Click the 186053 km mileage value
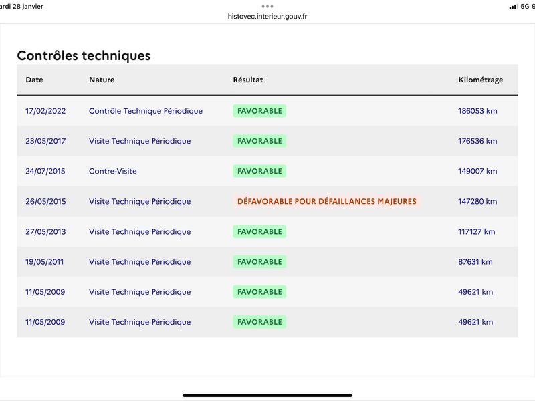This screenshot has height=401, width=535. pyautogui.click(x=477, y=111)
